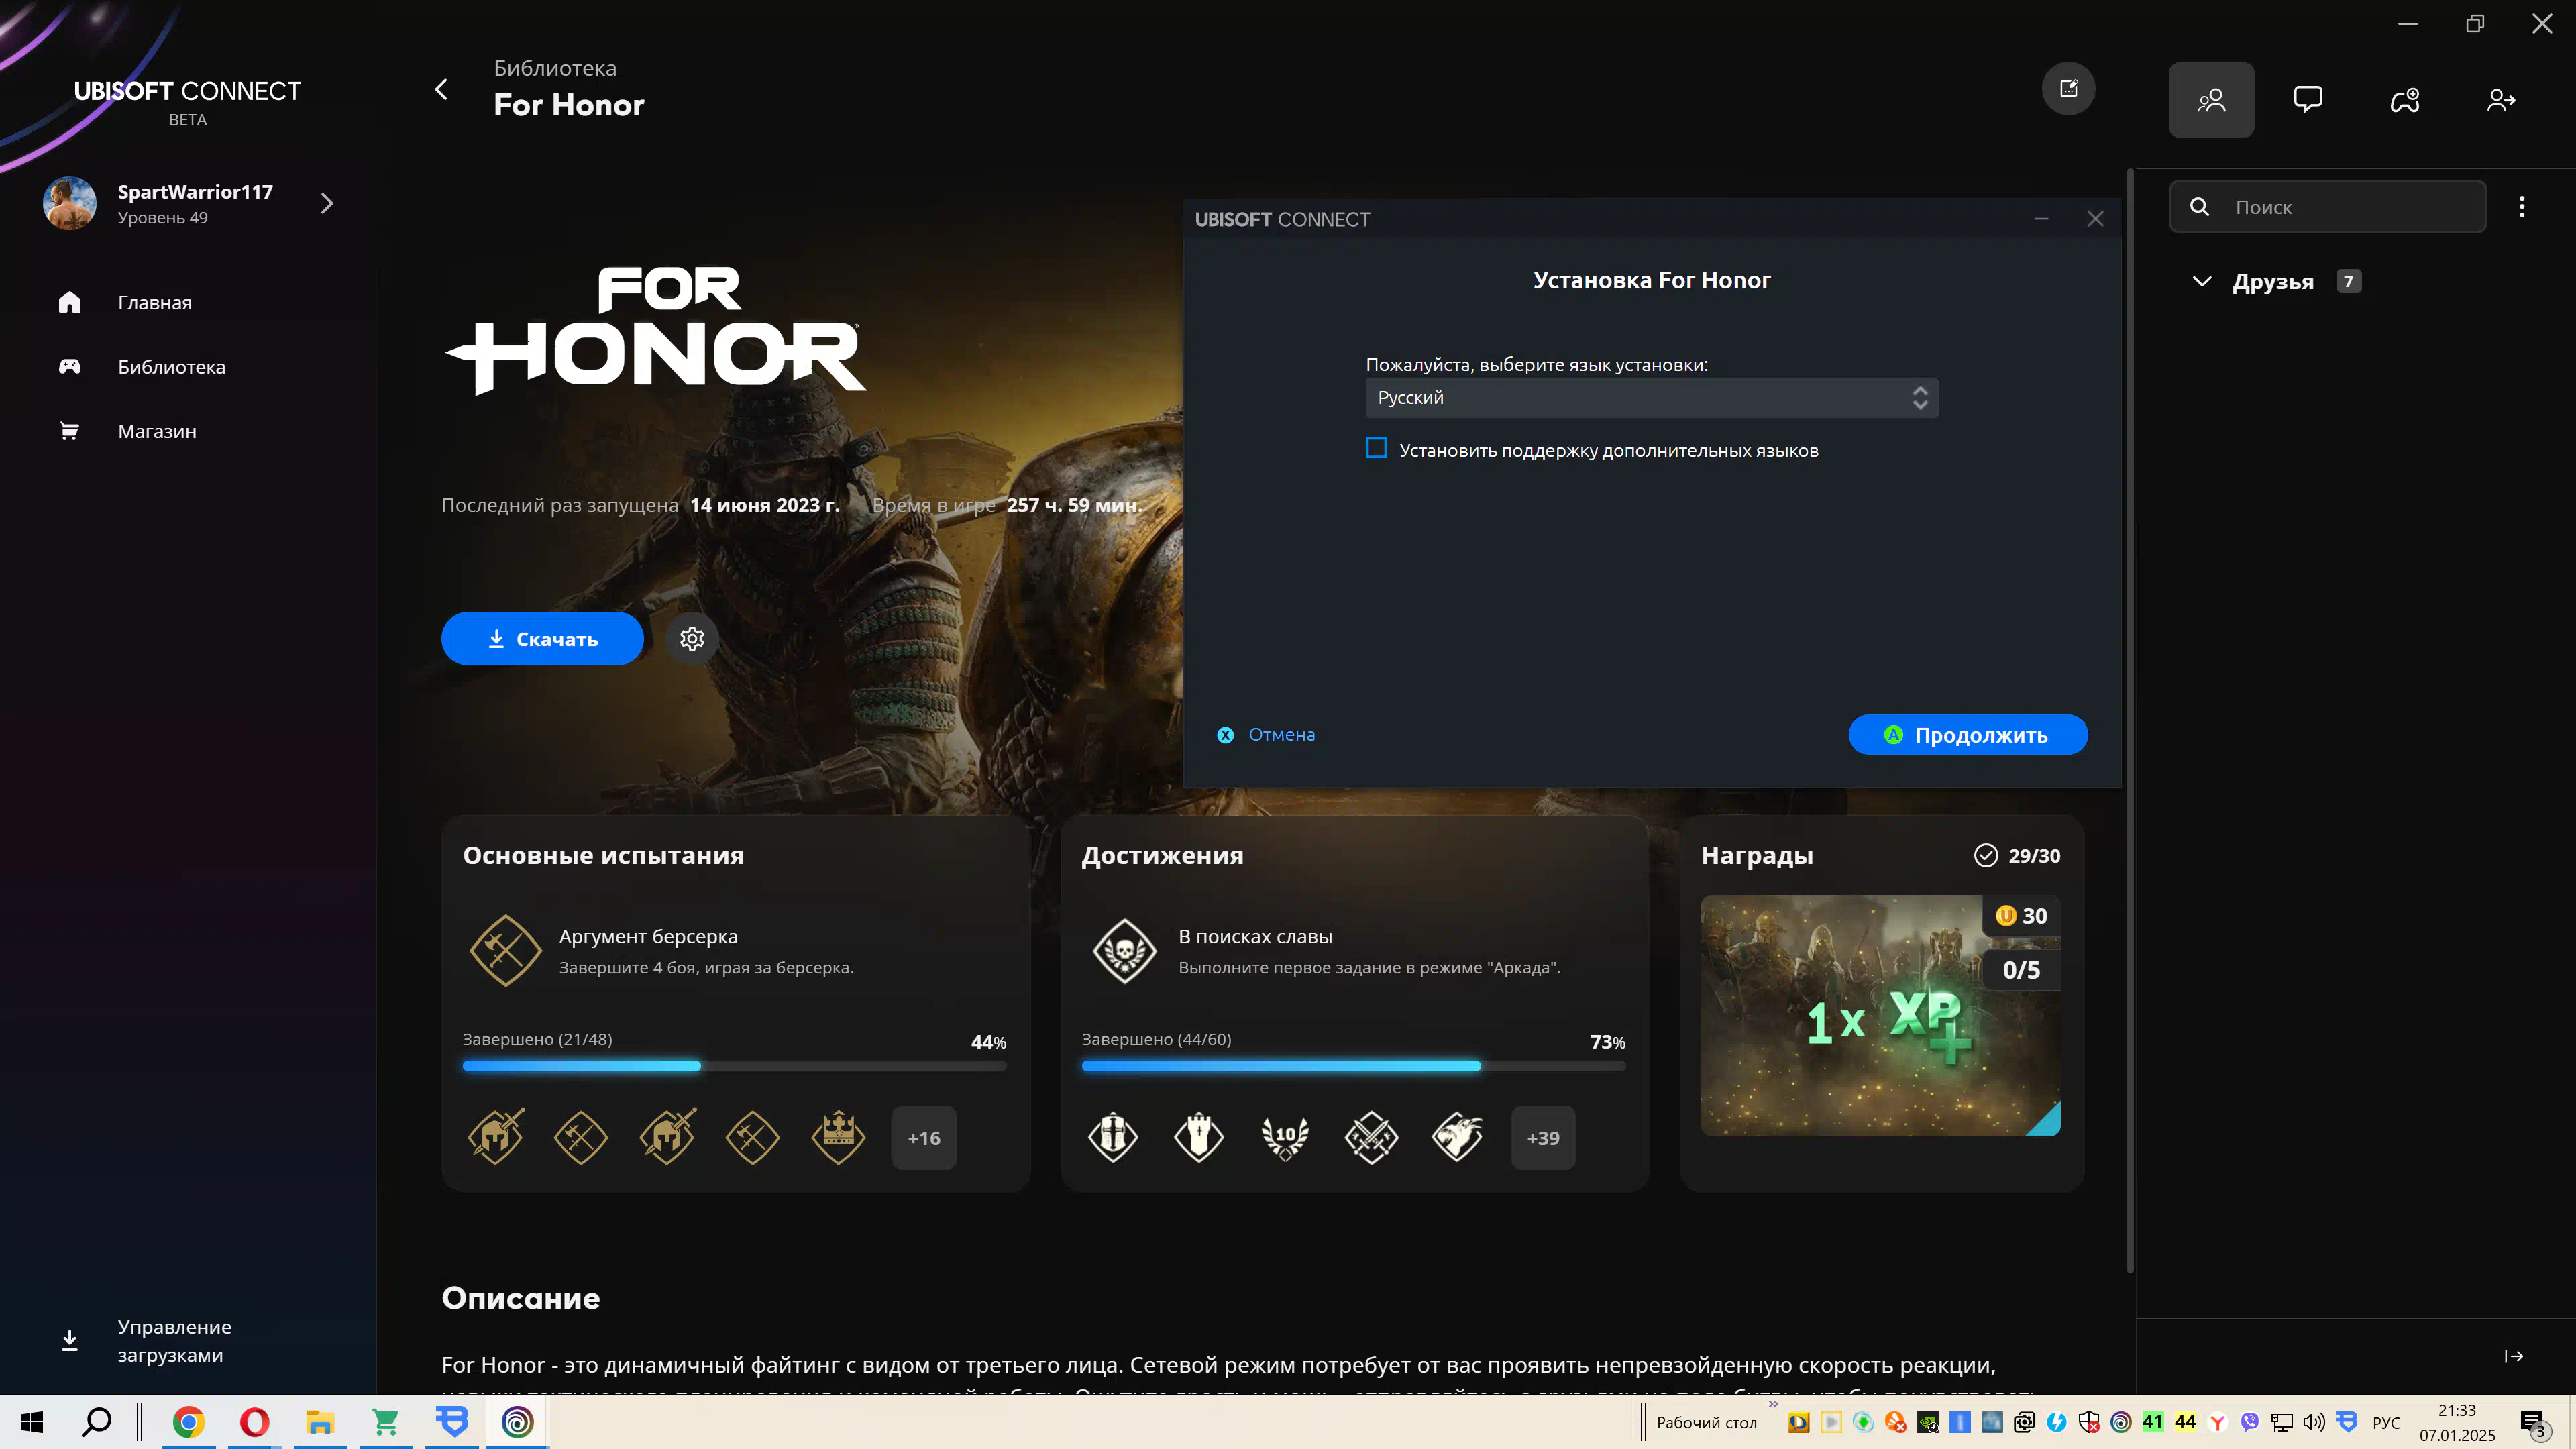The width and height of the screenshot is (2576, 1449).
Task: Open the game invites controller icon
Action: 2404,99
